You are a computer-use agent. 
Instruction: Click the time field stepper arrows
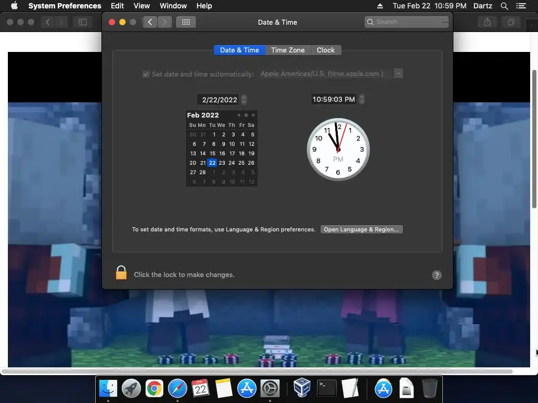point(361,99)
